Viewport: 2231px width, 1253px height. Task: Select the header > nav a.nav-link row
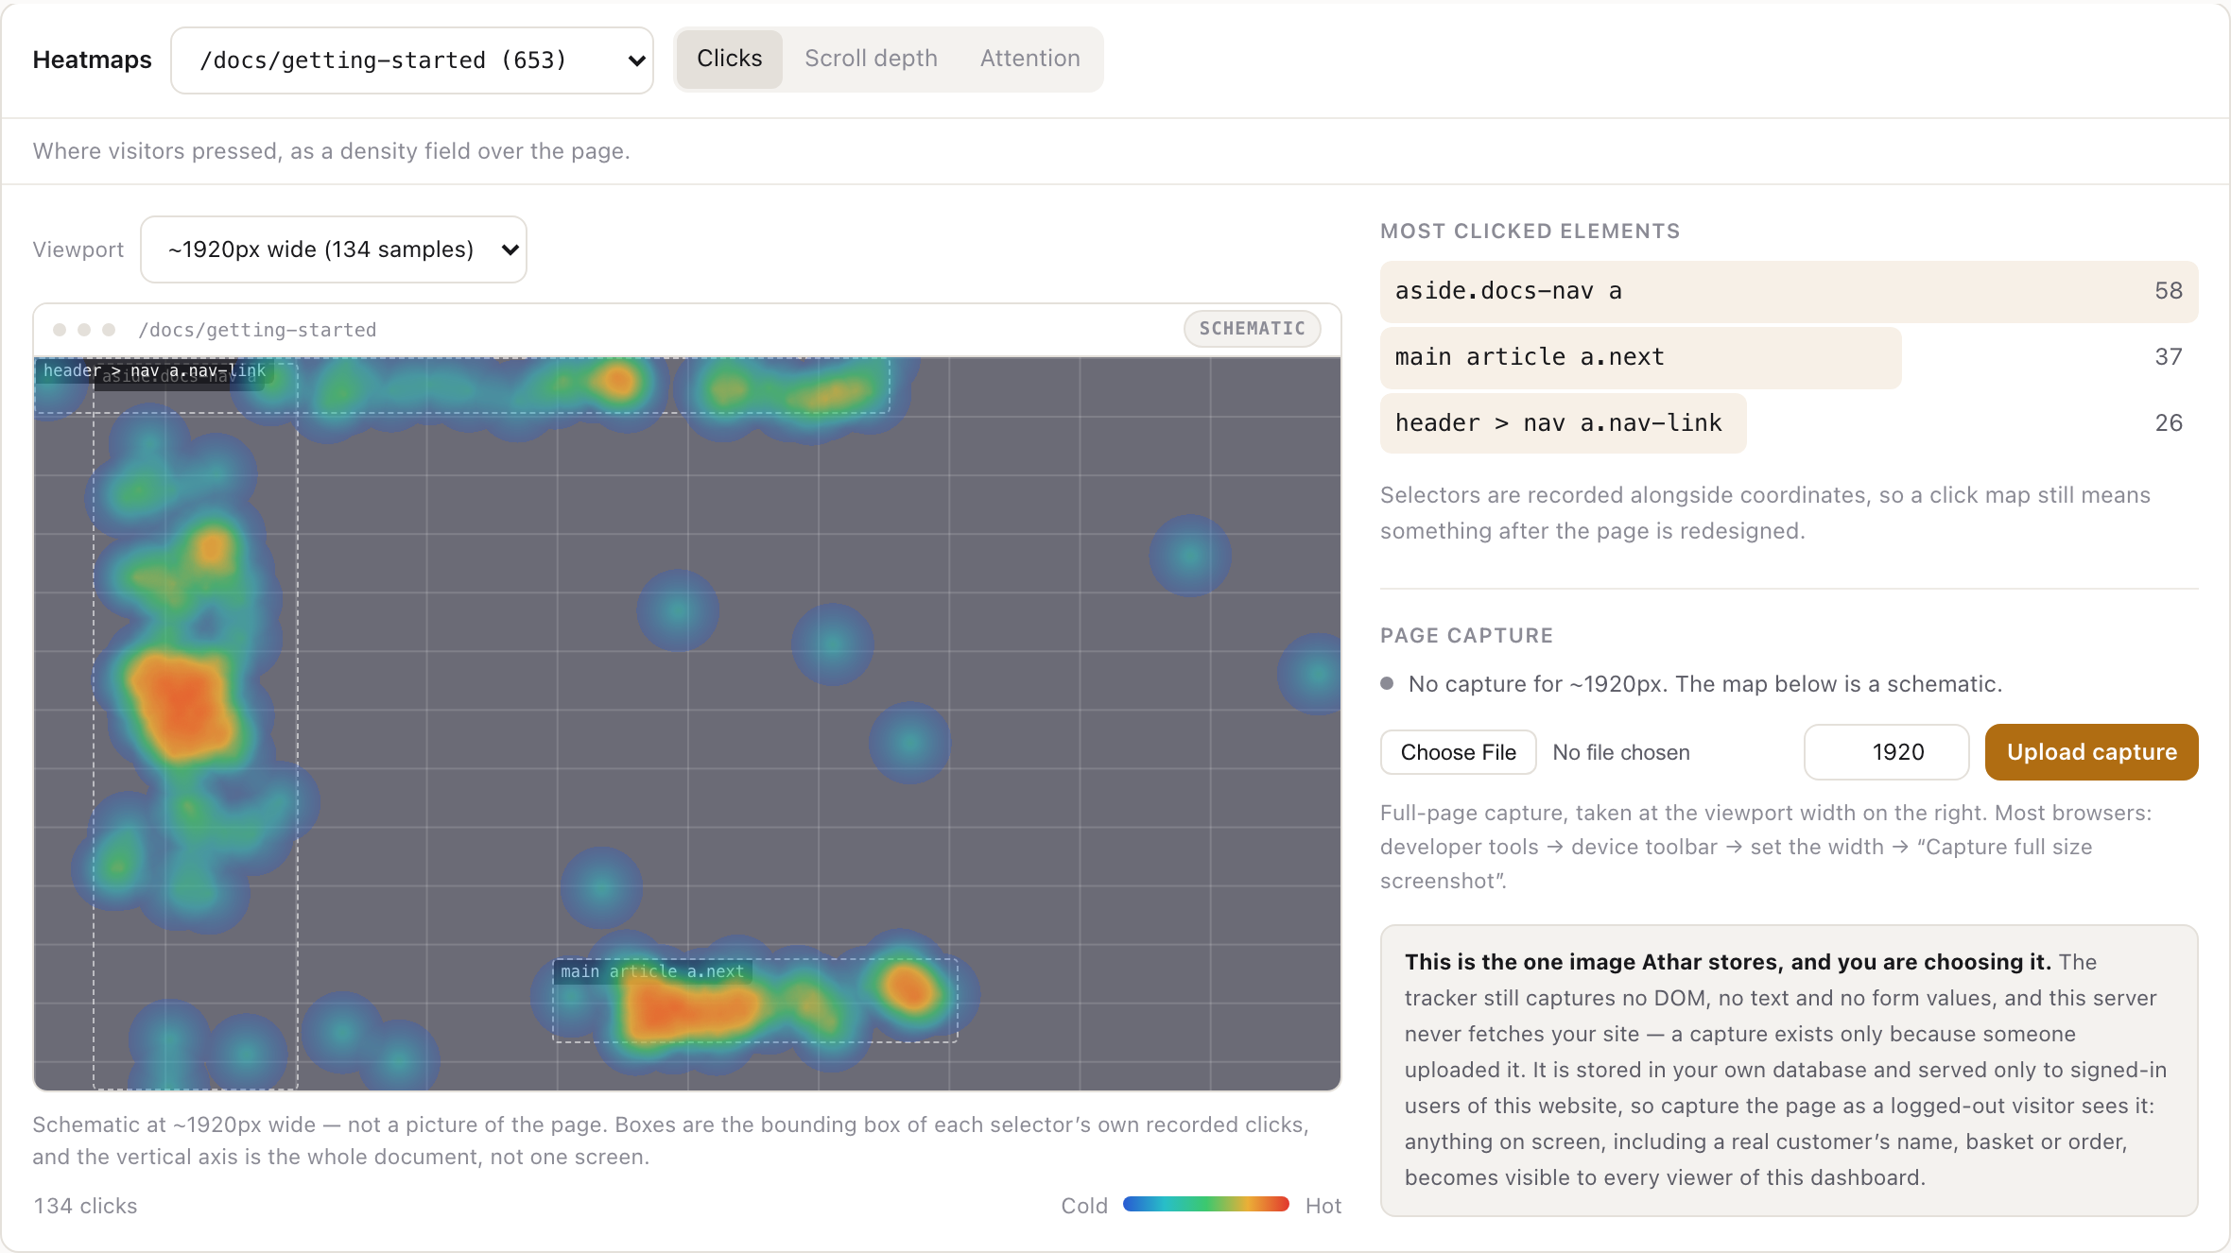pos(1789,423)
